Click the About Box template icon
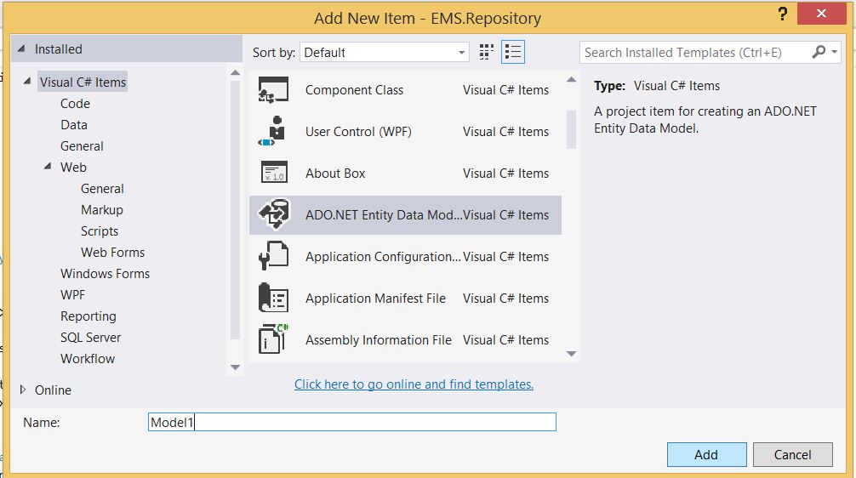Image resolution: width=856 pixels, height=478 pixels. 274,173
